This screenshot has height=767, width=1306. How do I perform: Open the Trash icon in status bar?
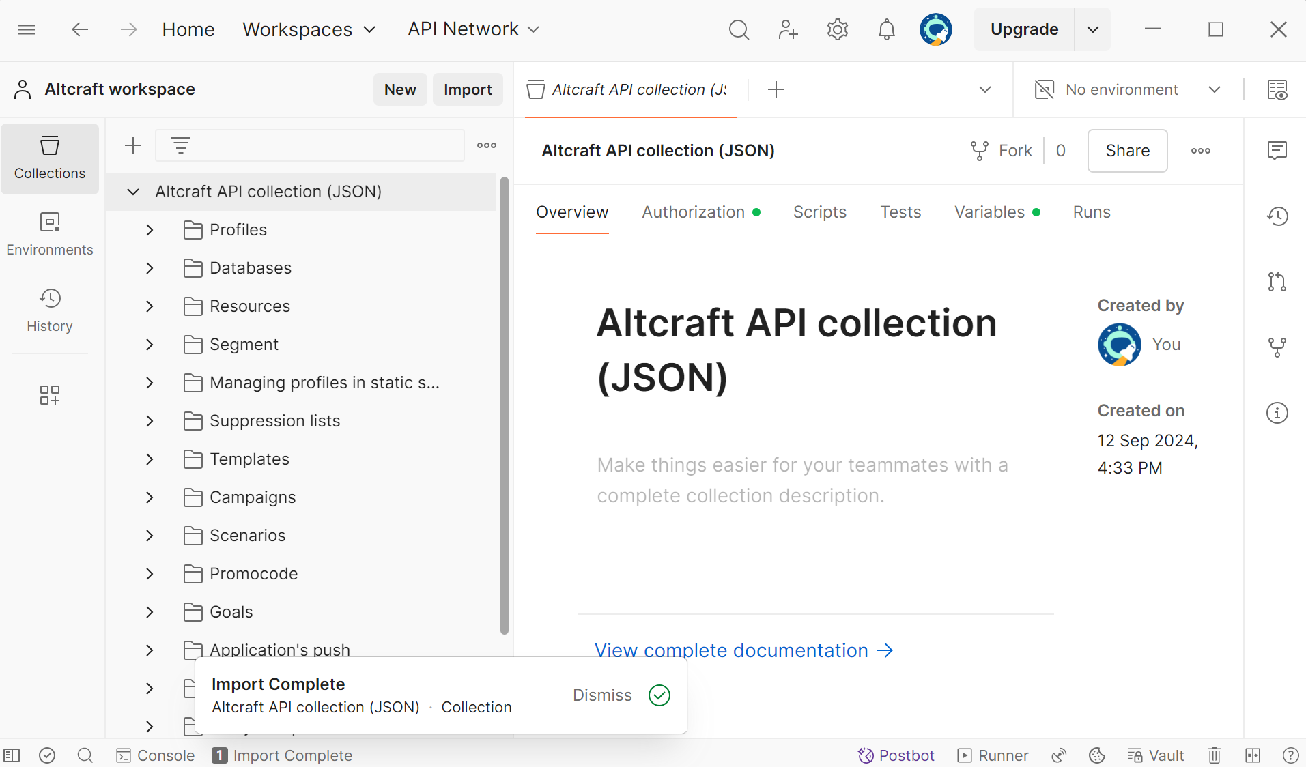pos(1215,755)
